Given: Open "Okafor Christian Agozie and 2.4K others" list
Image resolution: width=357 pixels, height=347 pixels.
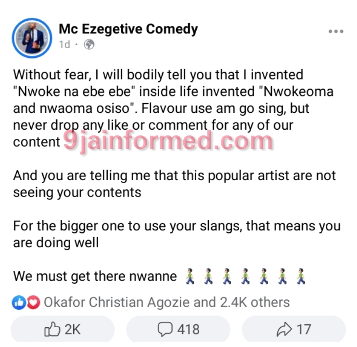Looking at the screenshot, I should point(166,303).
